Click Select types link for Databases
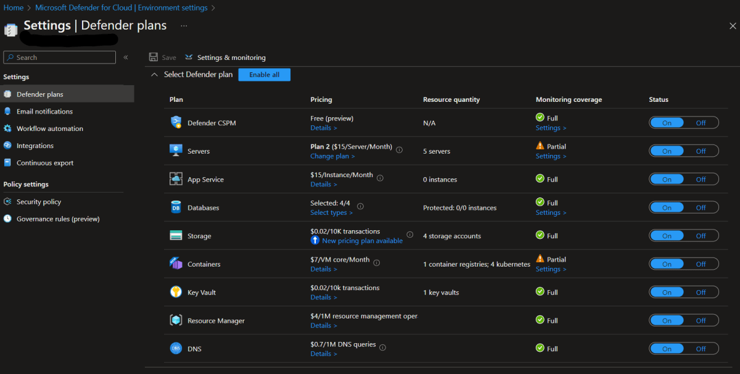 tap(331, 213)
